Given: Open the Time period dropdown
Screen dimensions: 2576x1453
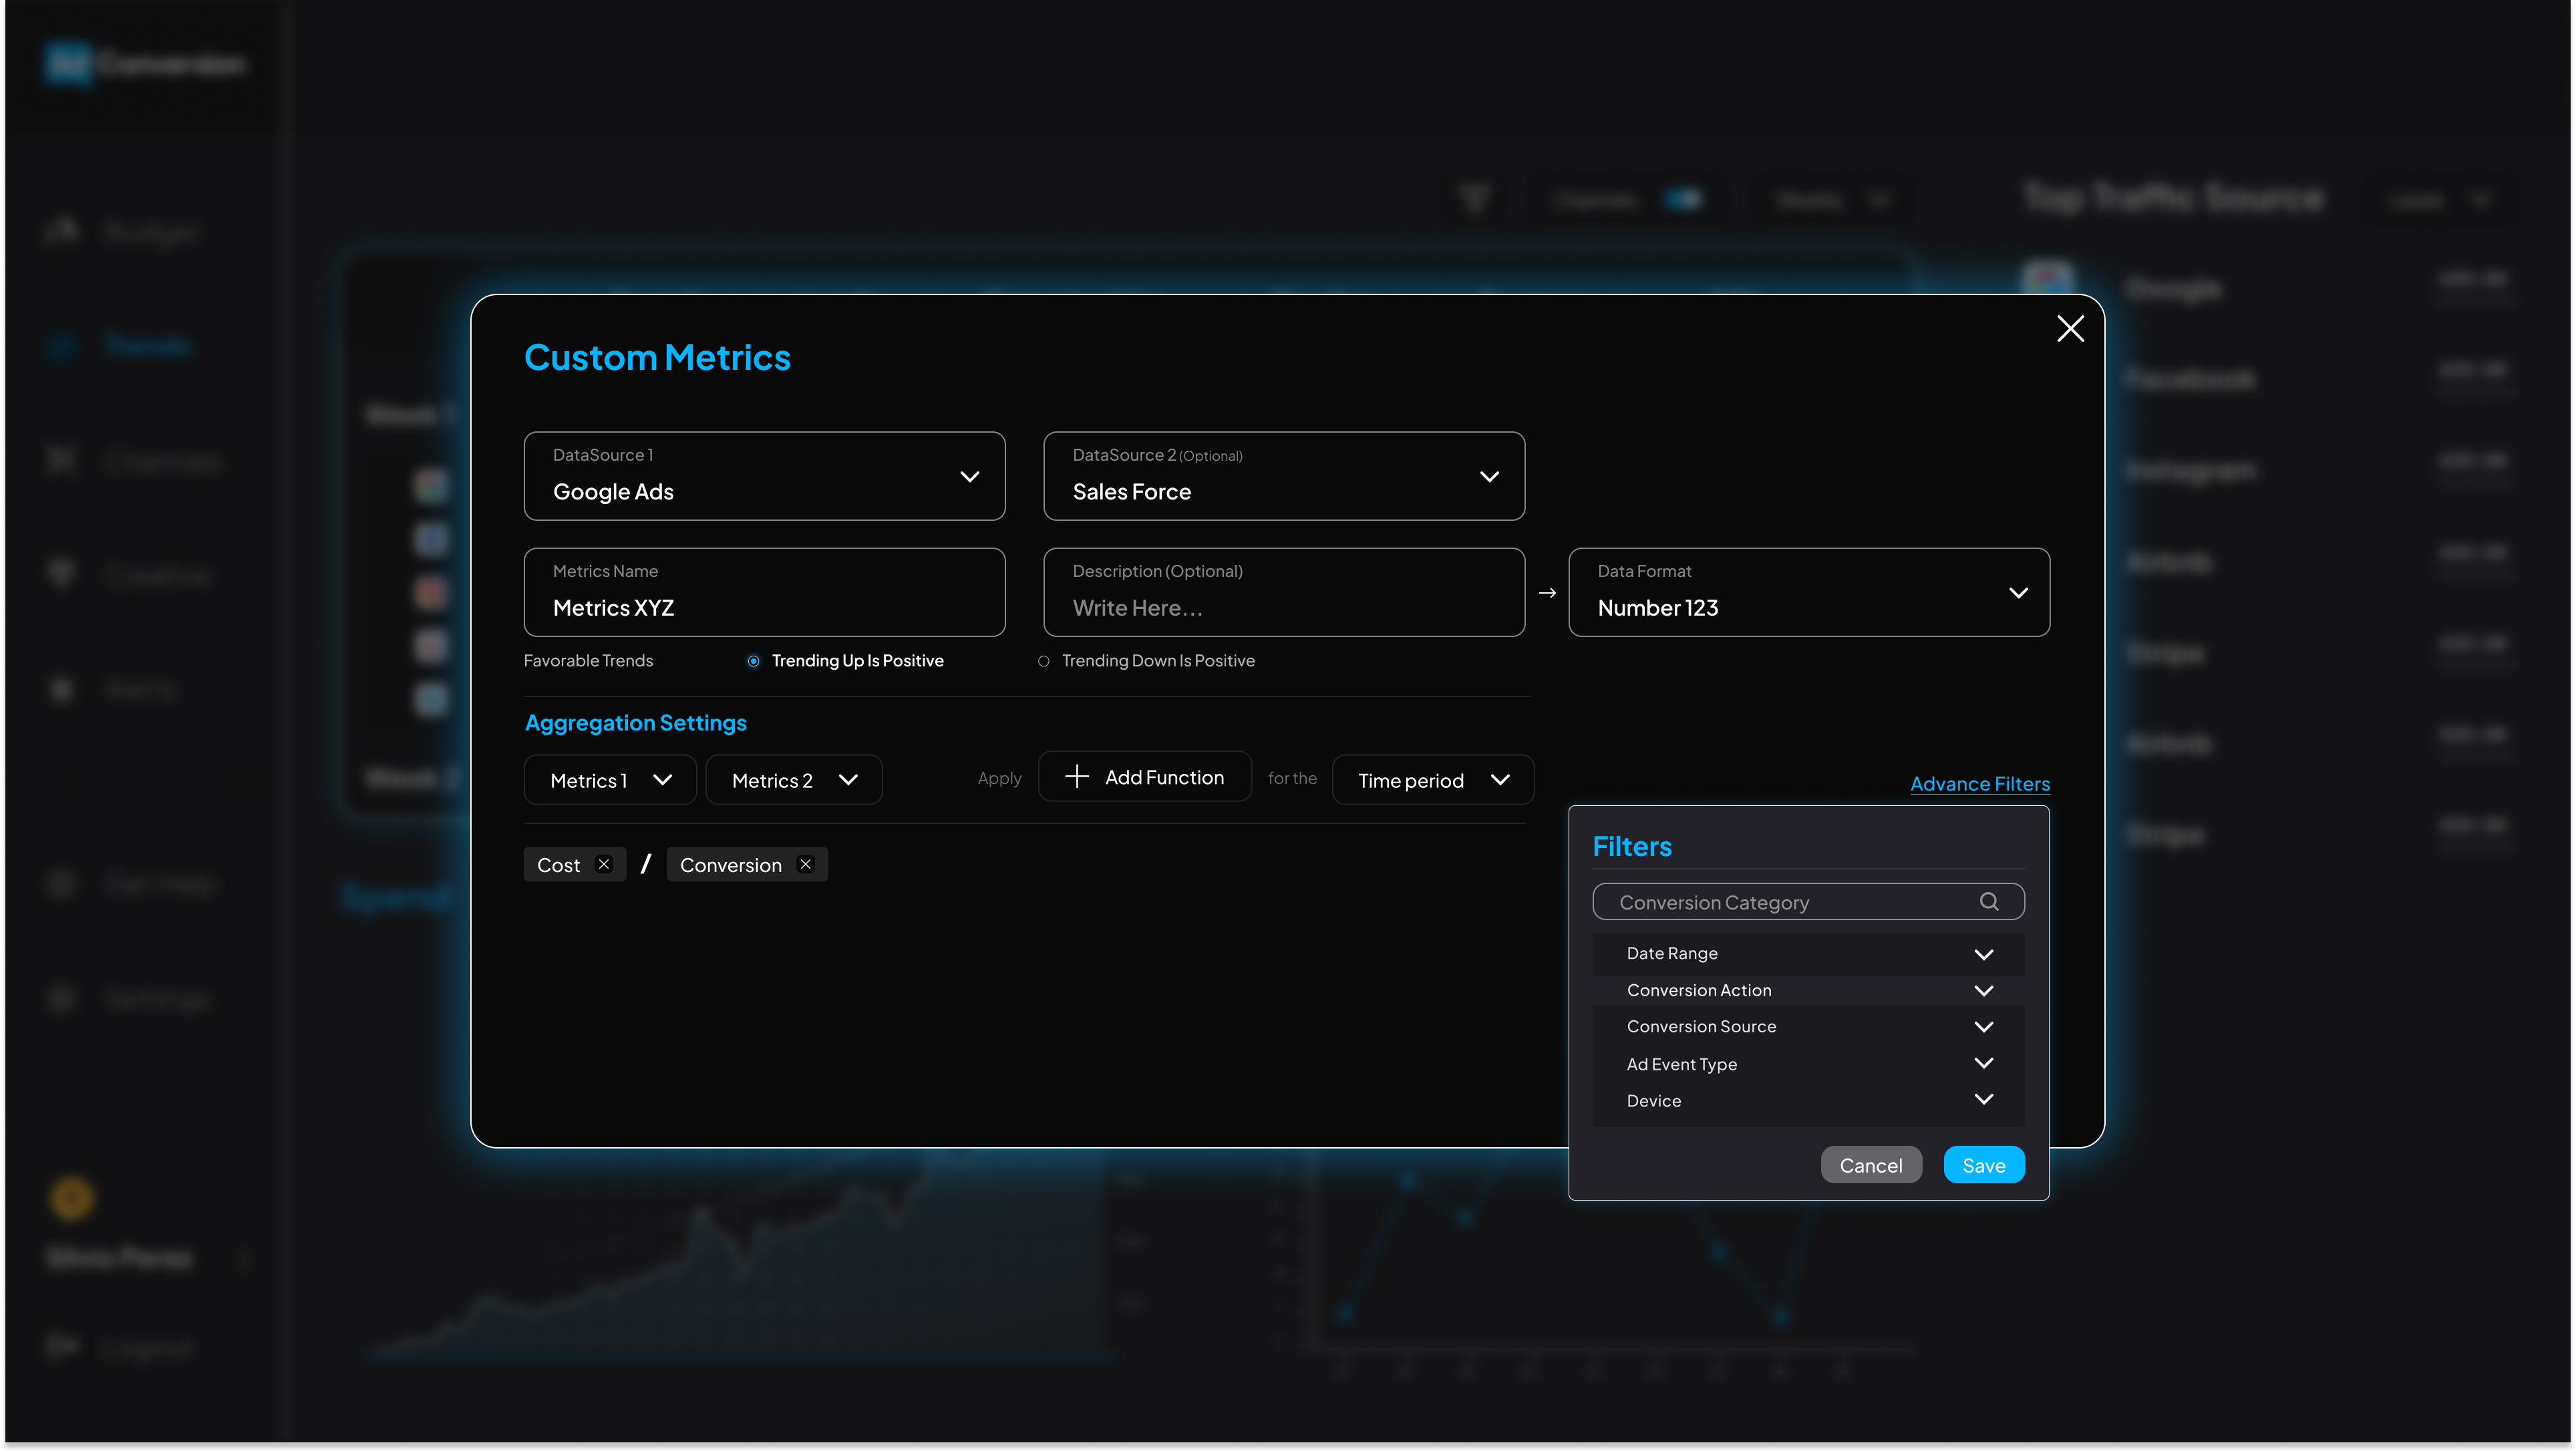Looking at the screenshot, I should [1433, 779].
